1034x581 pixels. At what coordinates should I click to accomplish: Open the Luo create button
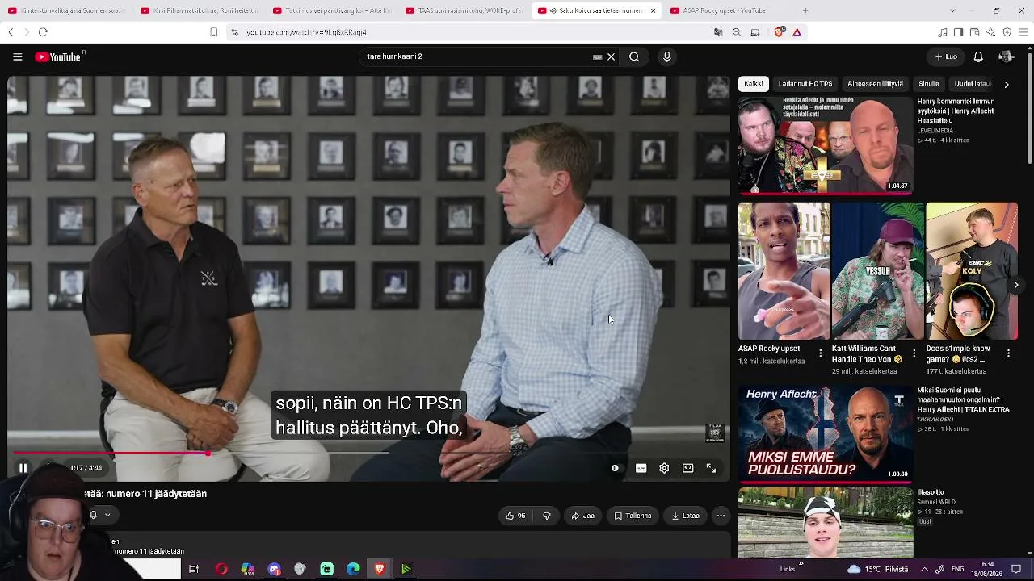[946, 56]
